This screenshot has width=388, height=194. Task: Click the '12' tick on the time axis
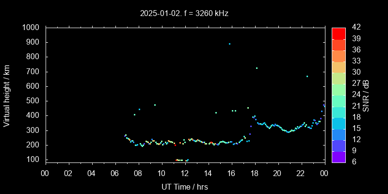(185, 174)
